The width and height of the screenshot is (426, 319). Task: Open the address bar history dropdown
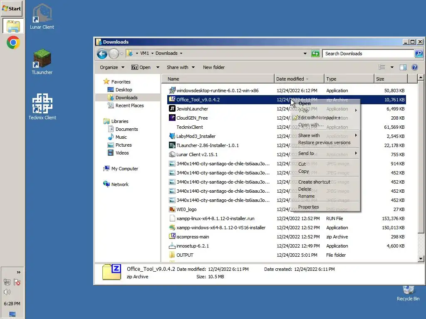(x=305, y=54)
